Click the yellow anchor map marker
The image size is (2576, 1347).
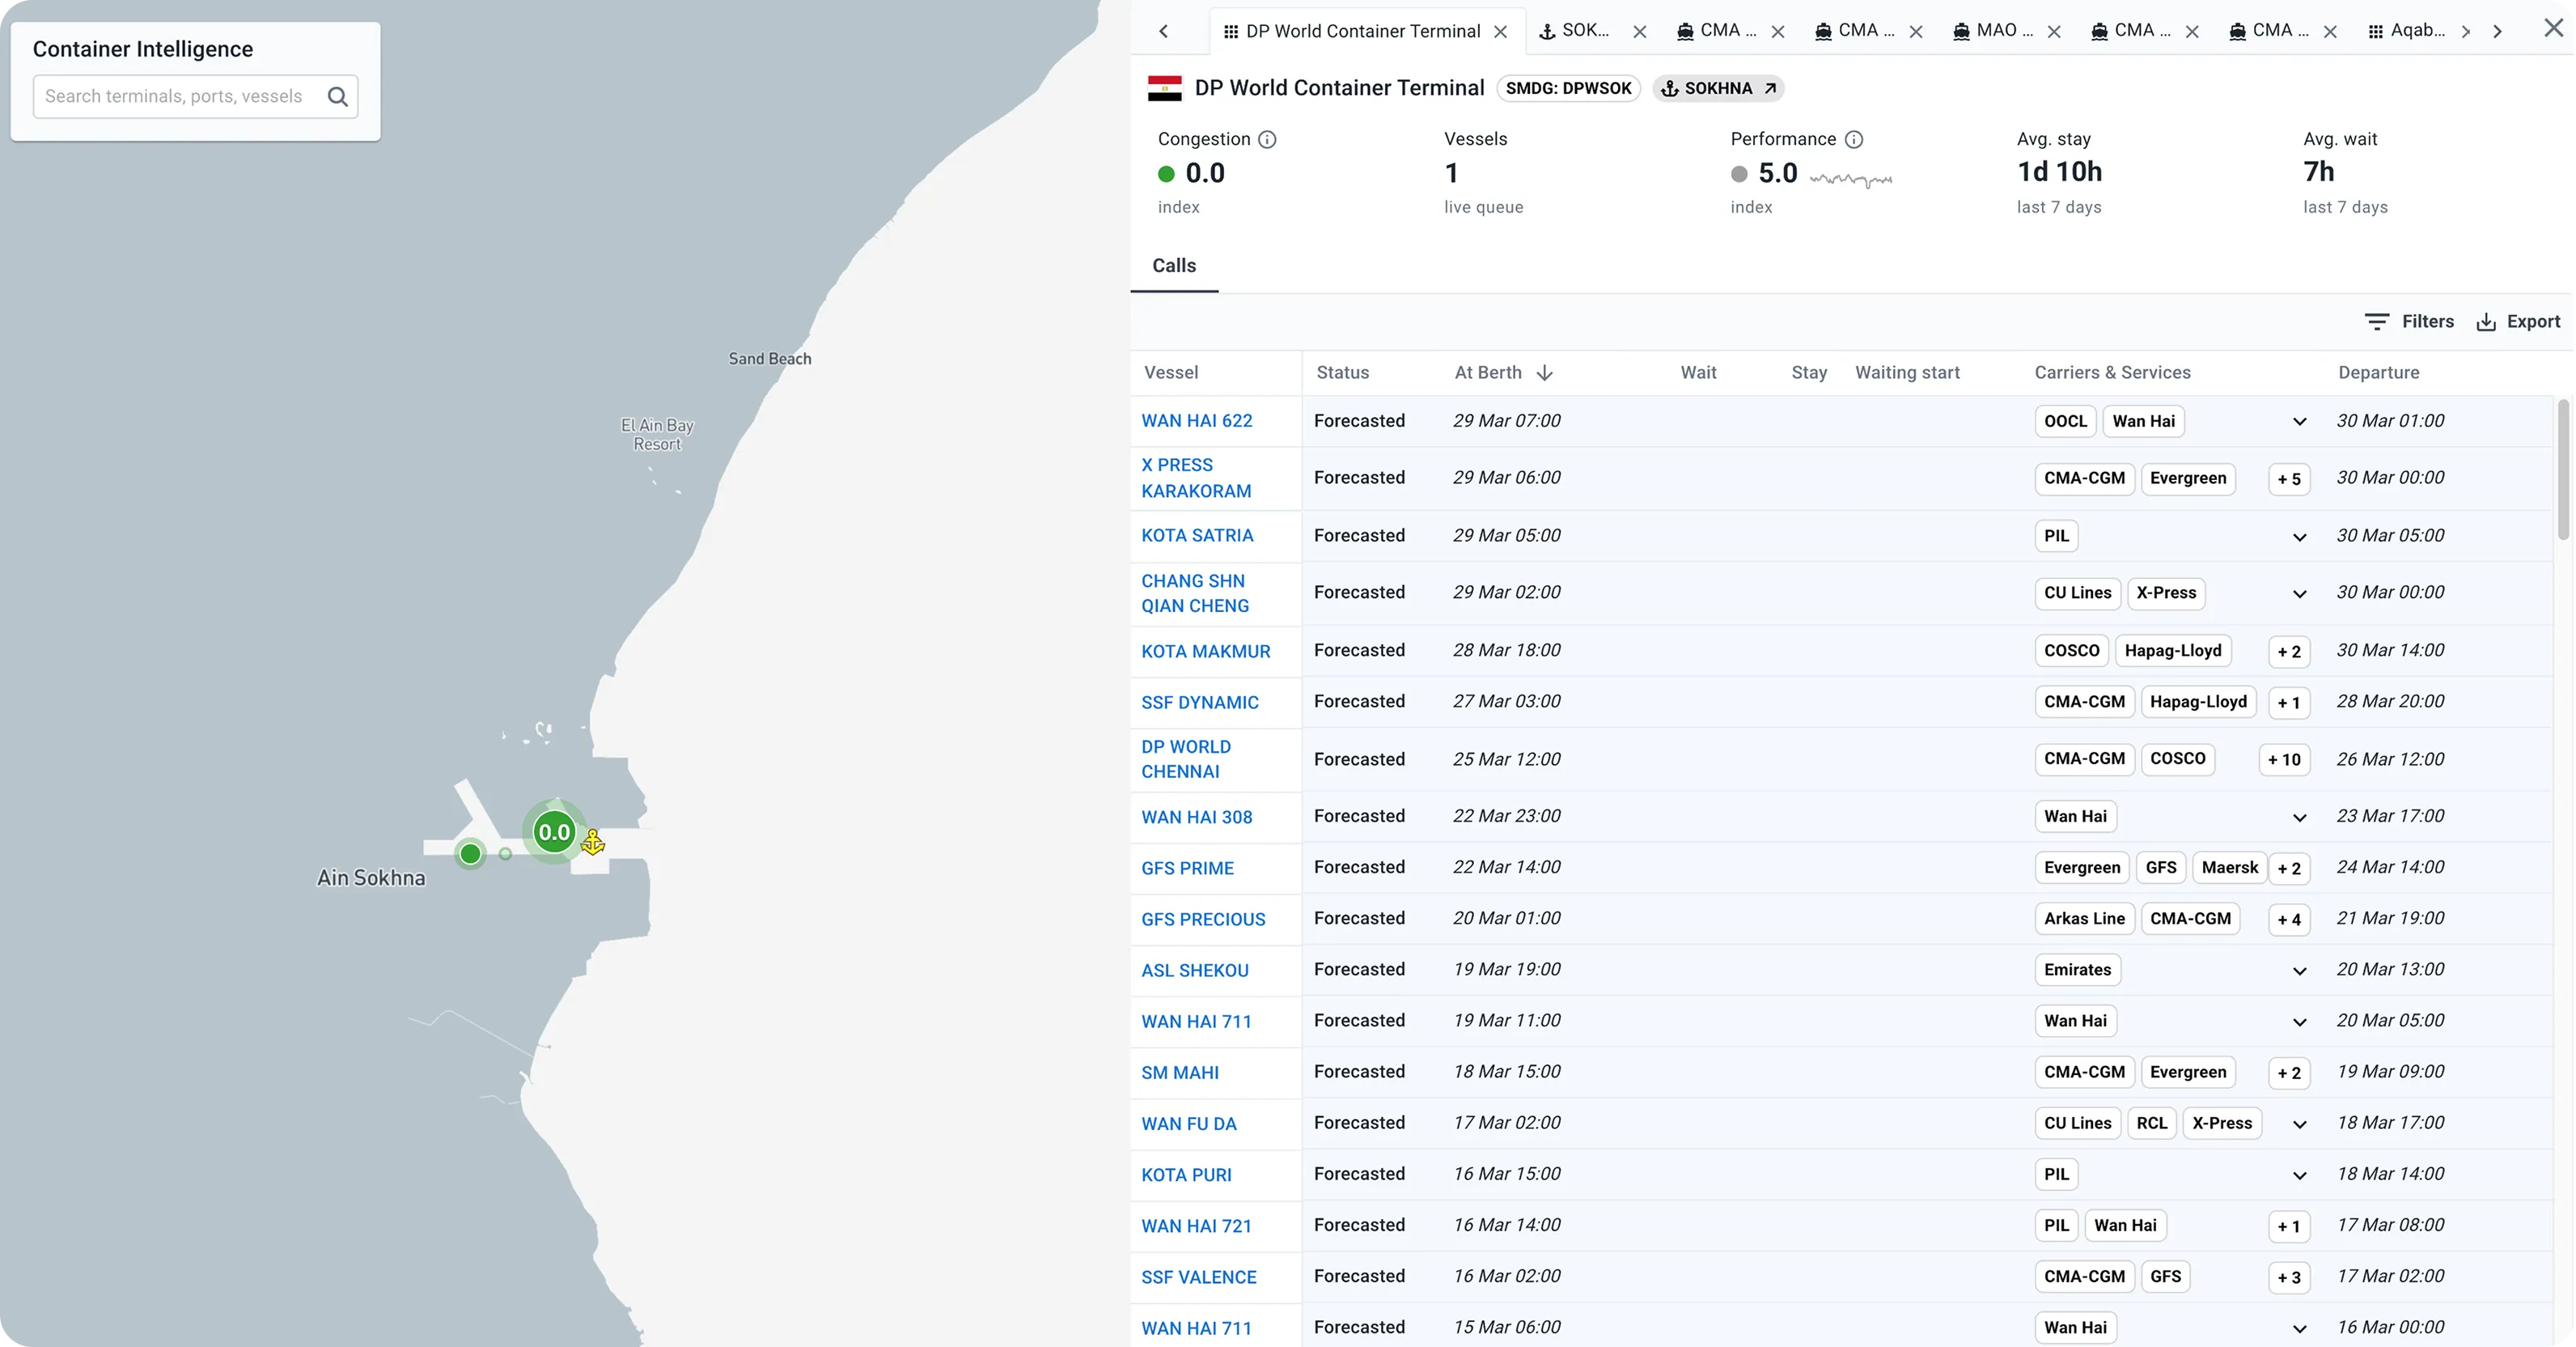coord(593,843)
